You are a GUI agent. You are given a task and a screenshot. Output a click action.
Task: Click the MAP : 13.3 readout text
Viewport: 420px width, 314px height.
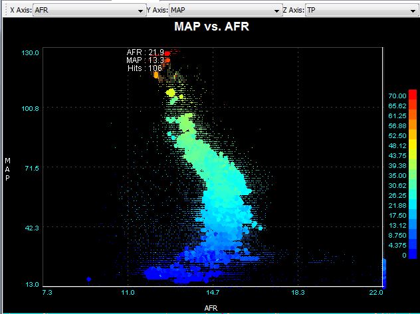145,60
